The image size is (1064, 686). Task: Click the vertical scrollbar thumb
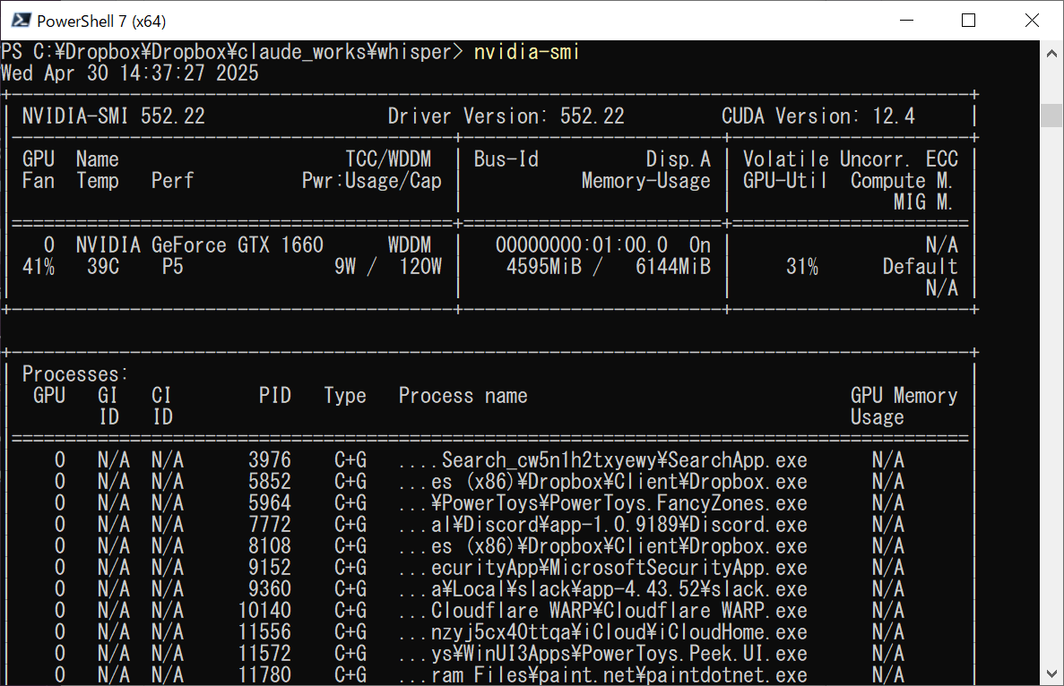[1051, 116]
